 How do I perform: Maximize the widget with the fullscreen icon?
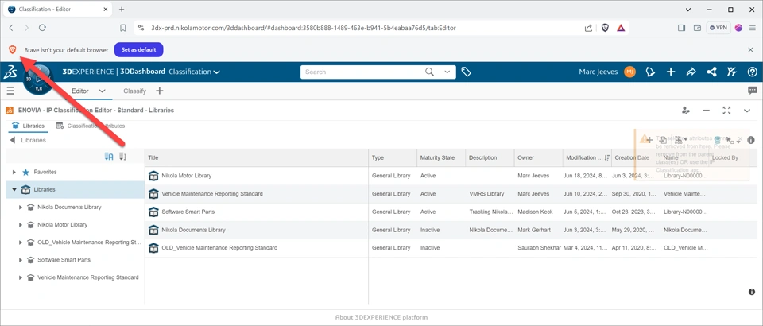[x=726, y=111]
